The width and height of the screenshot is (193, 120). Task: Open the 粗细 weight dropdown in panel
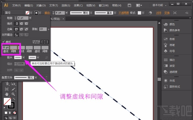[x=30, y=18]
